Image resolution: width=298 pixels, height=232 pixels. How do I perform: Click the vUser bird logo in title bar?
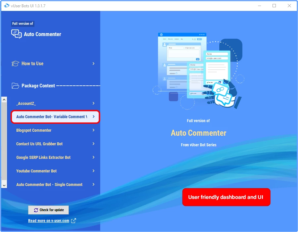point(7,6)
